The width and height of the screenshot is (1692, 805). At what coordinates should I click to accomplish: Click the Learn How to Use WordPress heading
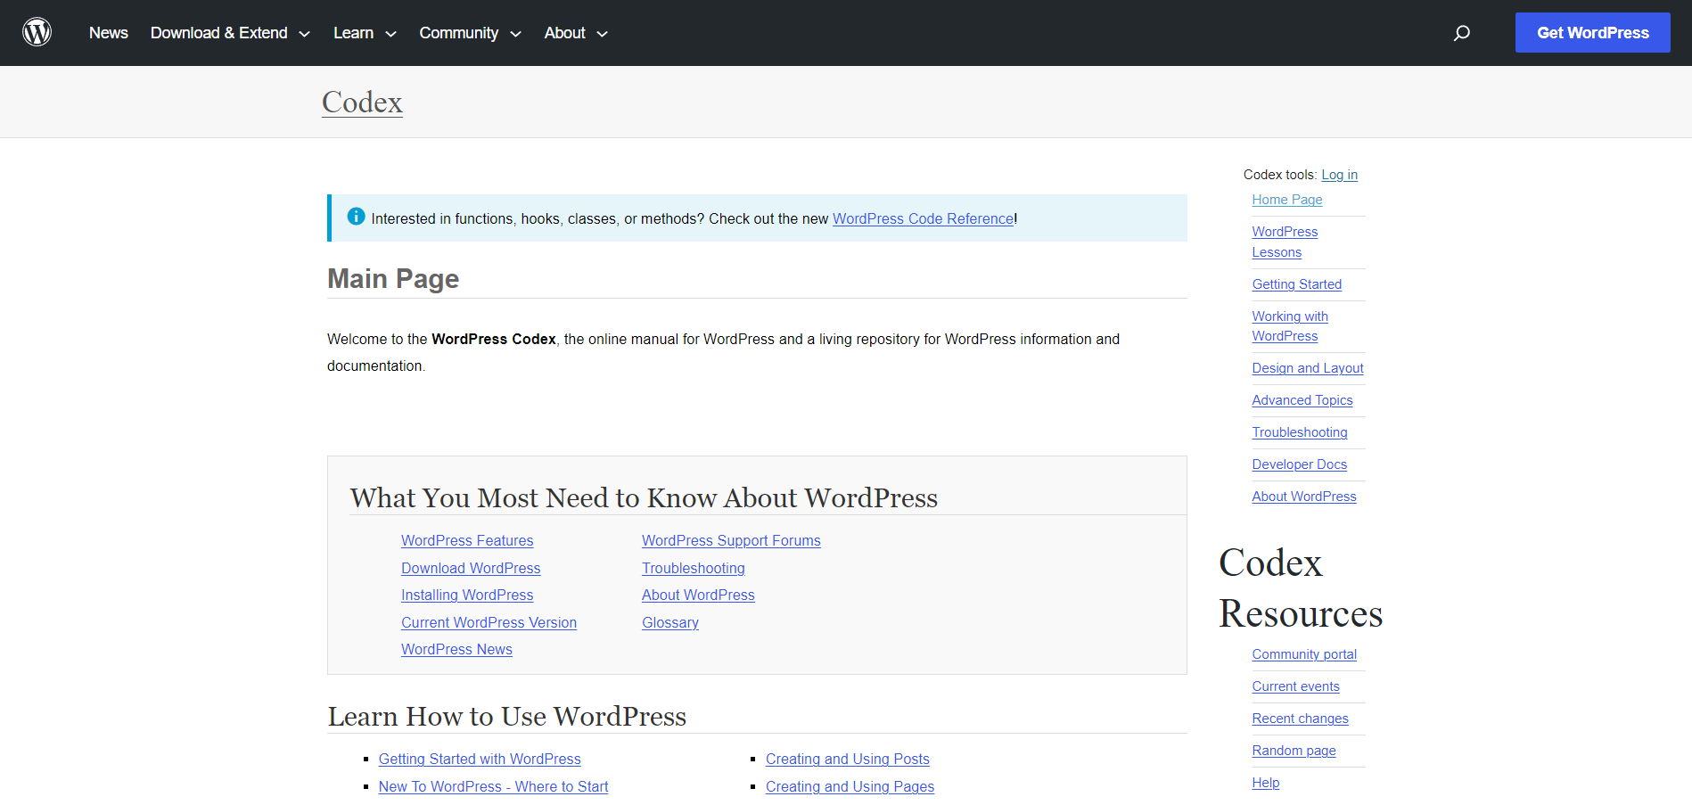coord(506,716)
